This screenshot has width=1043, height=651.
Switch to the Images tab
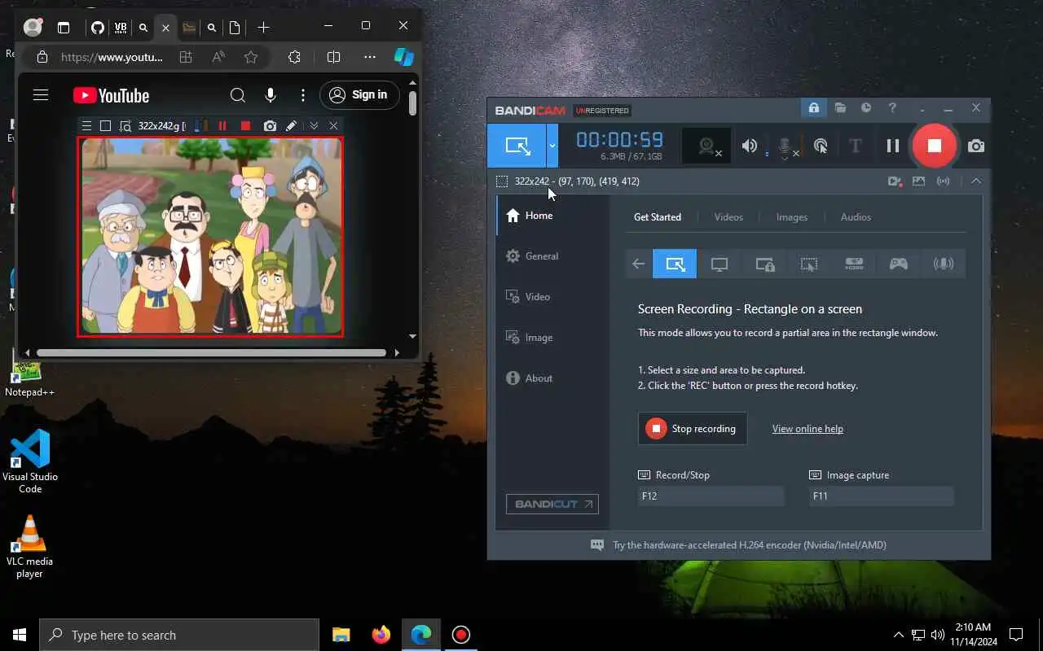click(792, 217)
